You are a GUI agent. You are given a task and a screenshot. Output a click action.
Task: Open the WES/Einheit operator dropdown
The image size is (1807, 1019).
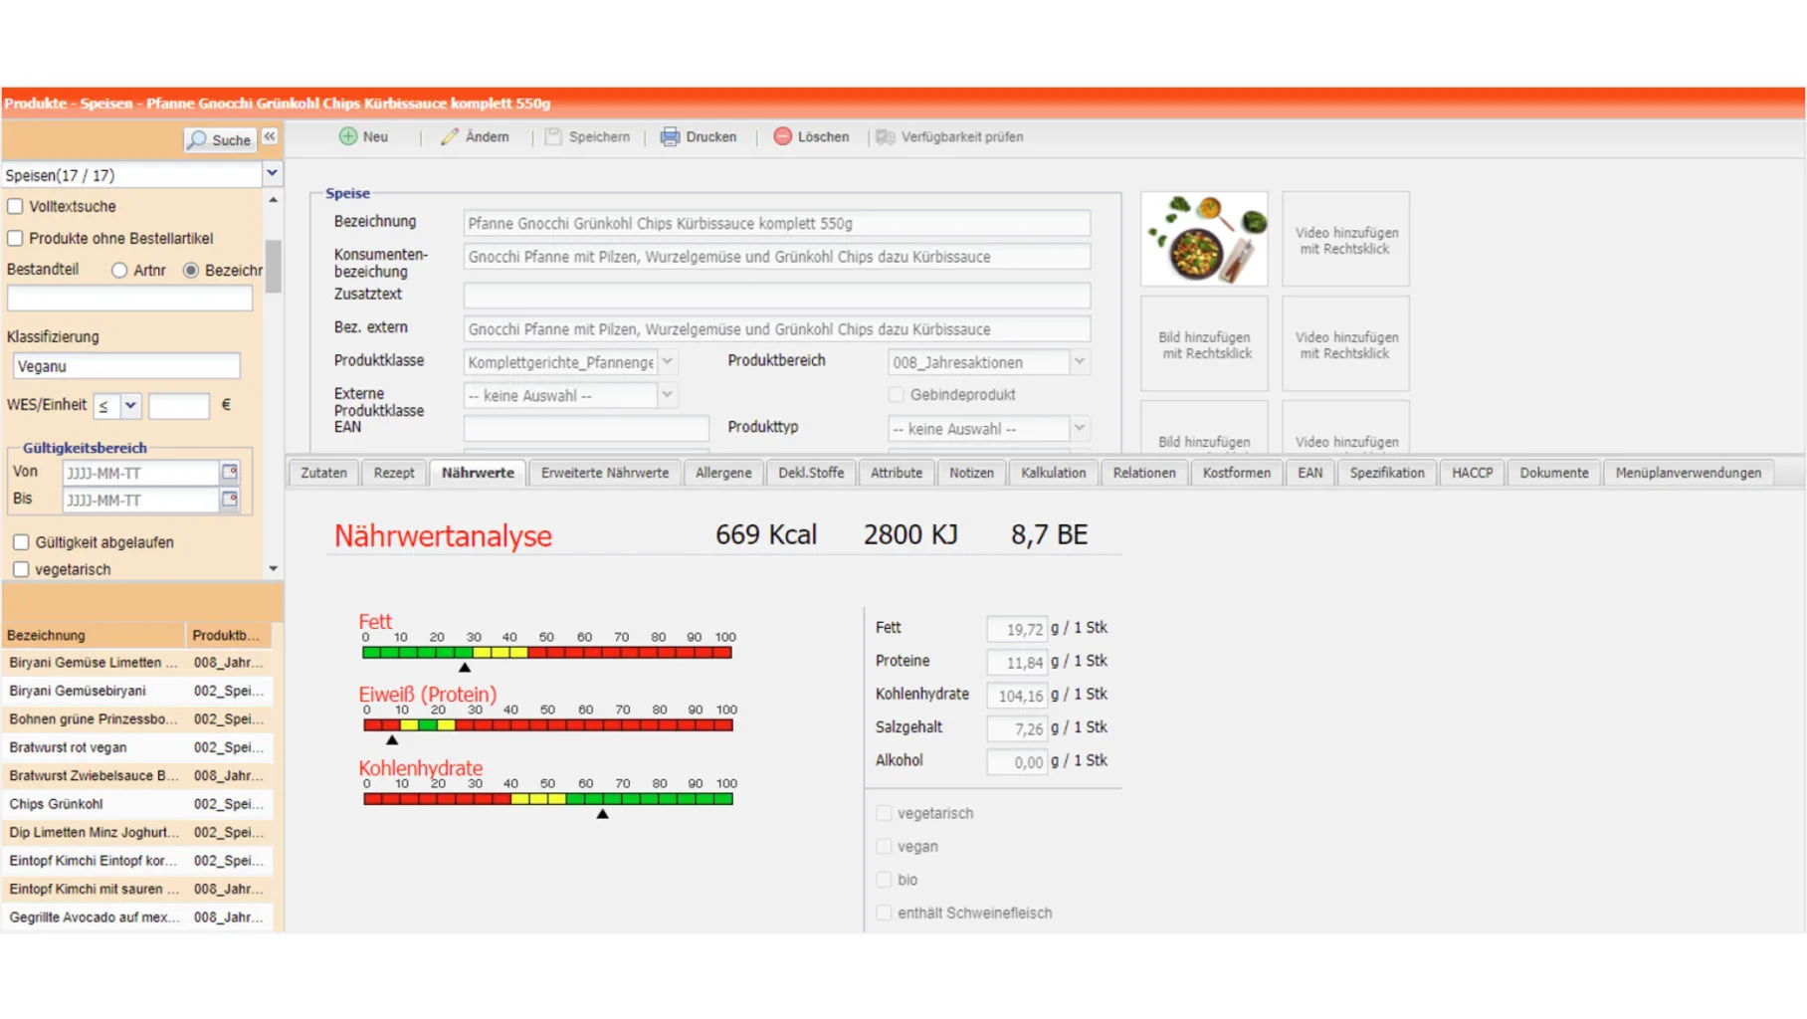tap(130, 405)
